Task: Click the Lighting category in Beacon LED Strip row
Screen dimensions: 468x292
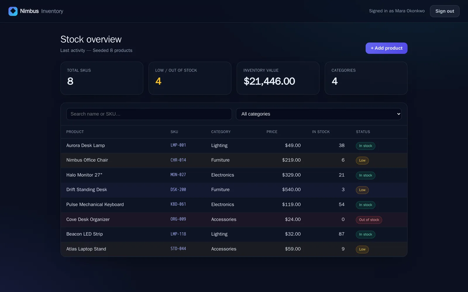Action: click(x=219, y=234)
